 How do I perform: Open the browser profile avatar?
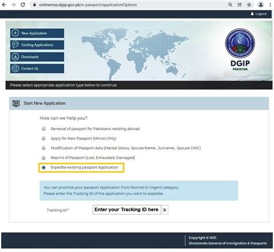261,5
